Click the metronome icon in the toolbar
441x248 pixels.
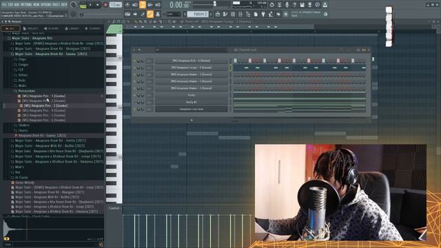point(127,5)
